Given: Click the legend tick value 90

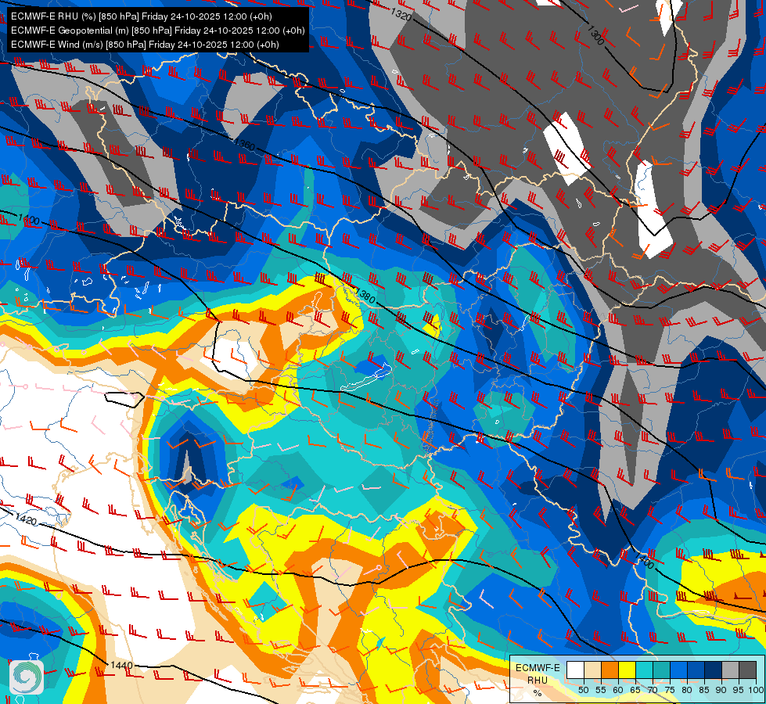Looking at the screenshot, I should click(x=721, y=690).
